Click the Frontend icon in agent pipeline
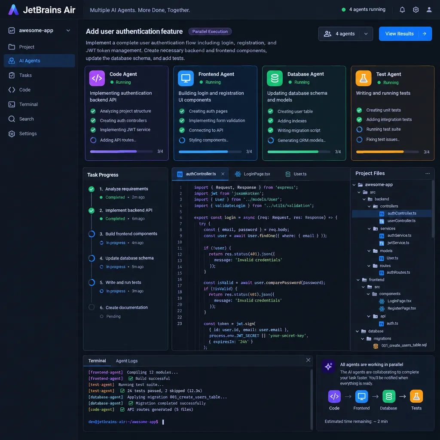 (x=361, y=396)
